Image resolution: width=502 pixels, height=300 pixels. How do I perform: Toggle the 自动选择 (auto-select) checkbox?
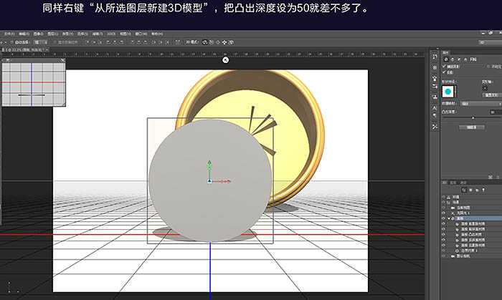12,42
